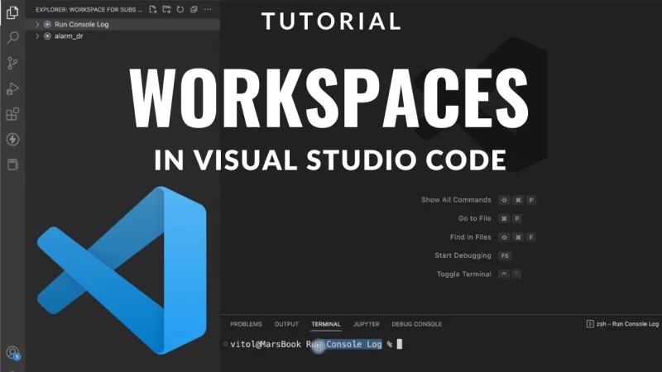Open the Explorer view in activity bar
Viewport: 662px width, 372px height.
click(12, 12)
